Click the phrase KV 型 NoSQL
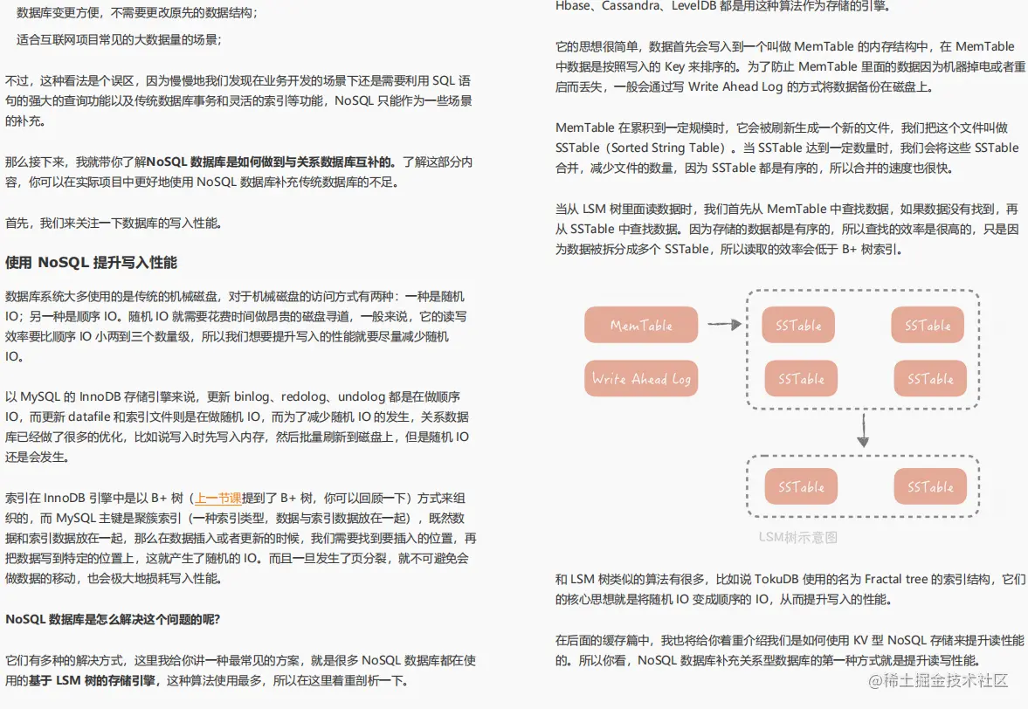The height and width of the screenshot is (709, 1028). tap(890, 640)
